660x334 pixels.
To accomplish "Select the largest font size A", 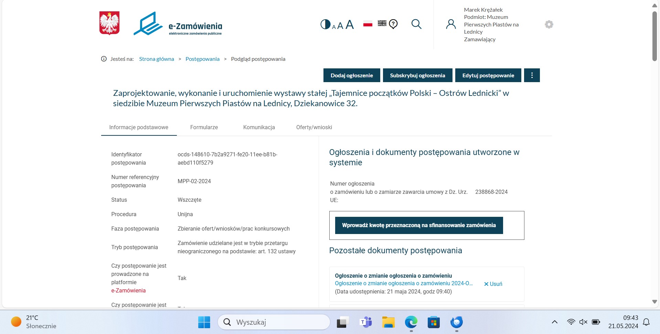I will click(350, 25).
